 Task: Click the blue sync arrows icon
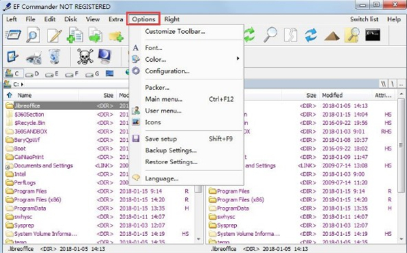click(311, 35)
